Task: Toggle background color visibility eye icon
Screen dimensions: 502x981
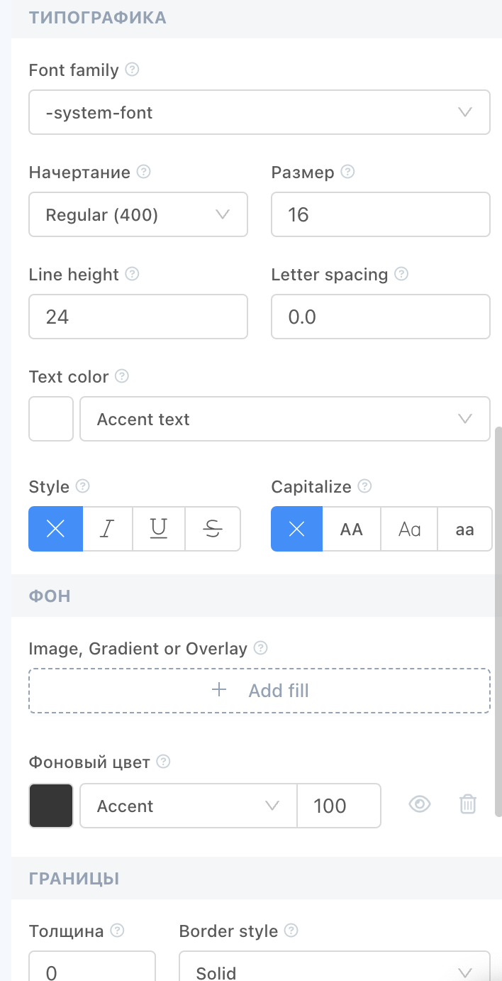Action: point(420,804)
